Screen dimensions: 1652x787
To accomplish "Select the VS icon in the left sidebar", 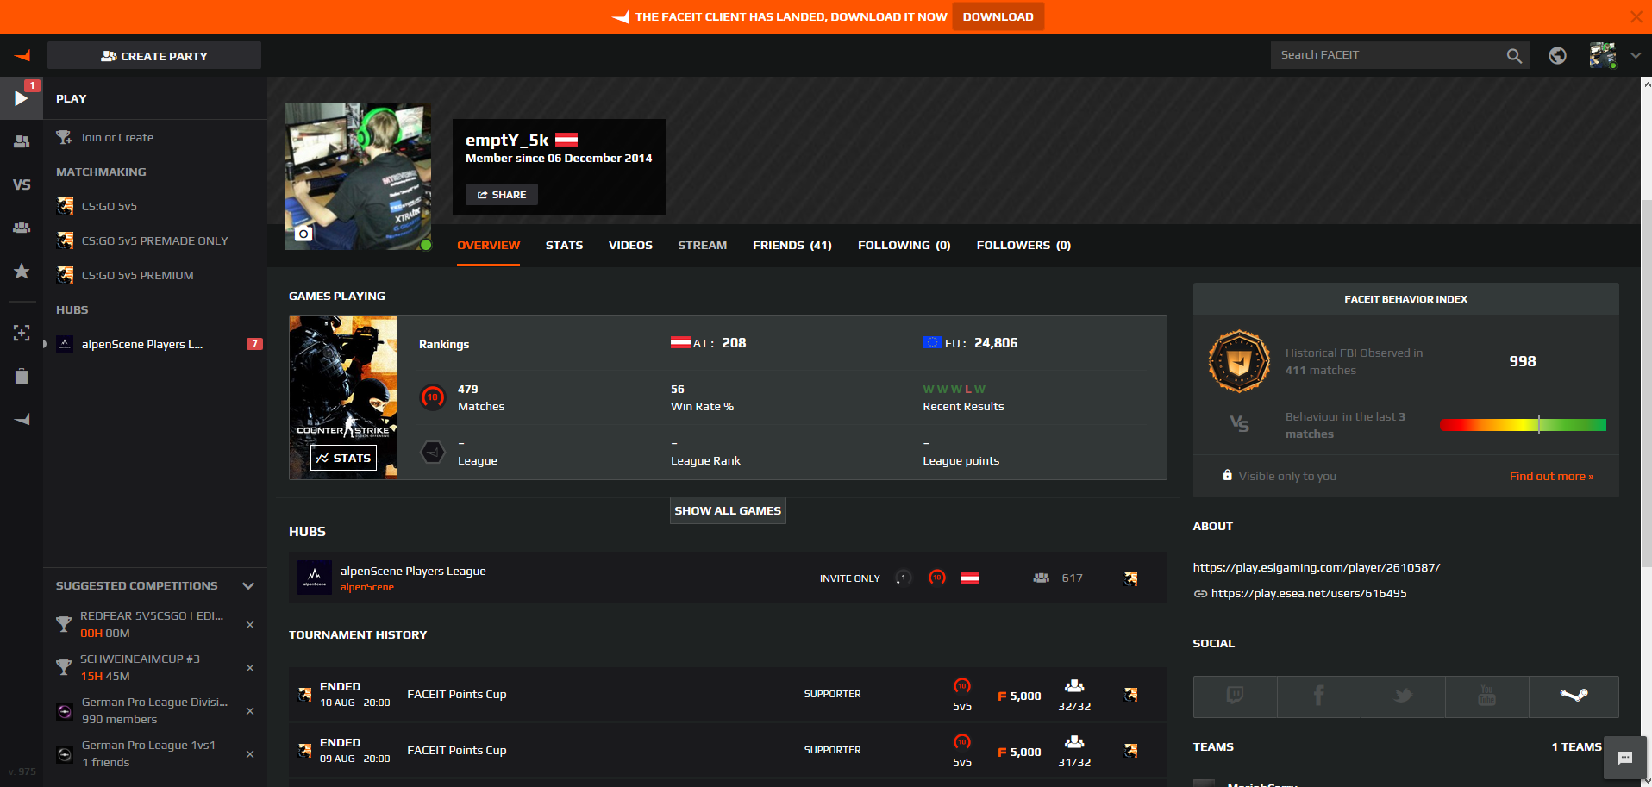I will coord(22,184).
